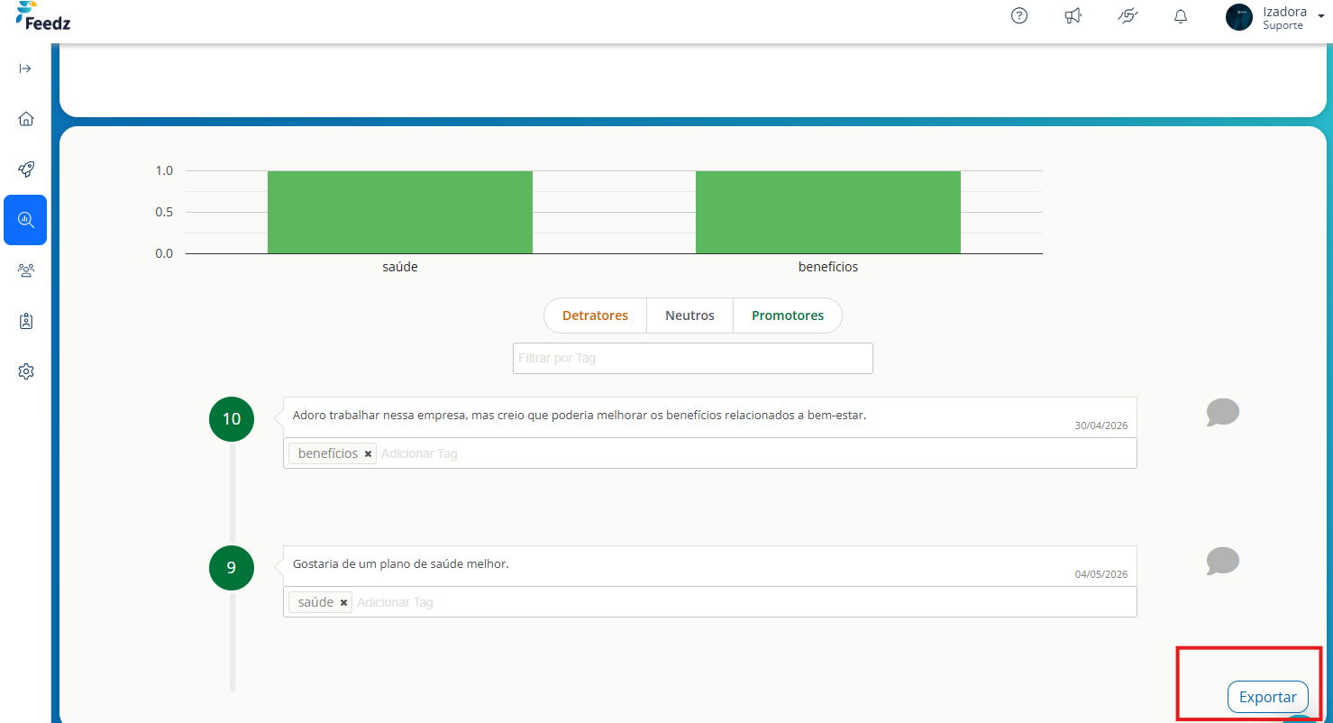This screenshot has width=1333, height=723.
Task: Click the Feedz logo
Action: [x=43, y=15]
